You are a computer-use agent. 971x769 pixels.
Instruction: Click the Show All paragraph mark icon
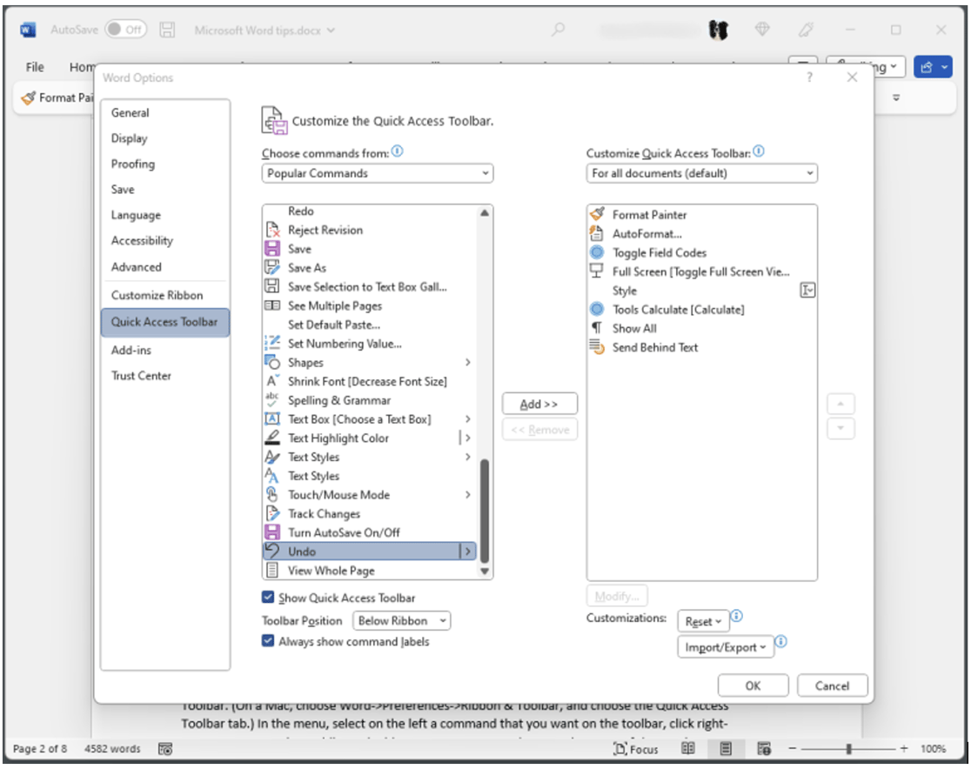597,328
